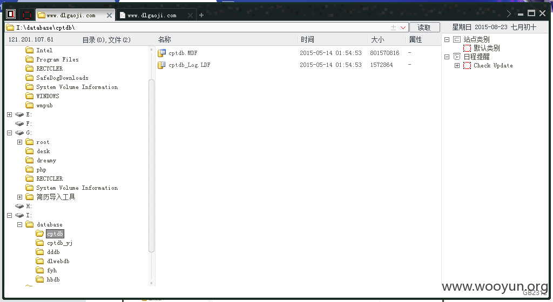Click the 日程提醒 clock icon

tap(457, 57)
